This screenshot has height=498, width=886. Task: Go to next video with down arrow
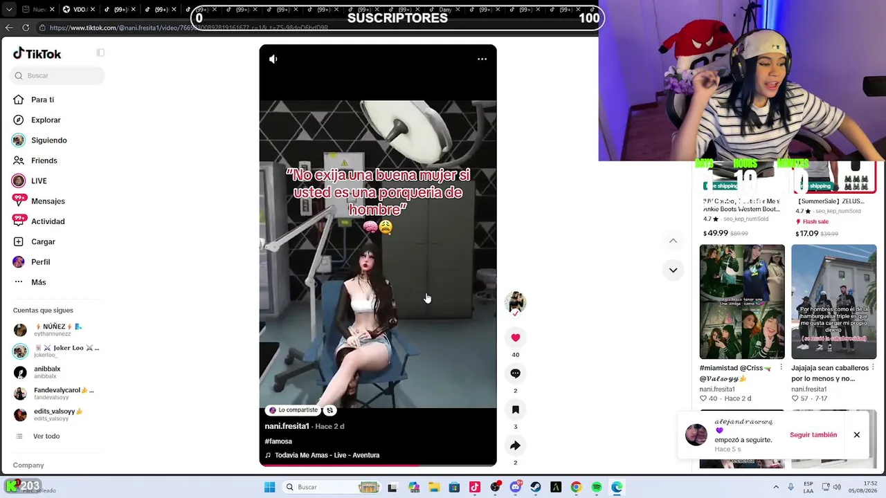click(x=673, y=270)
